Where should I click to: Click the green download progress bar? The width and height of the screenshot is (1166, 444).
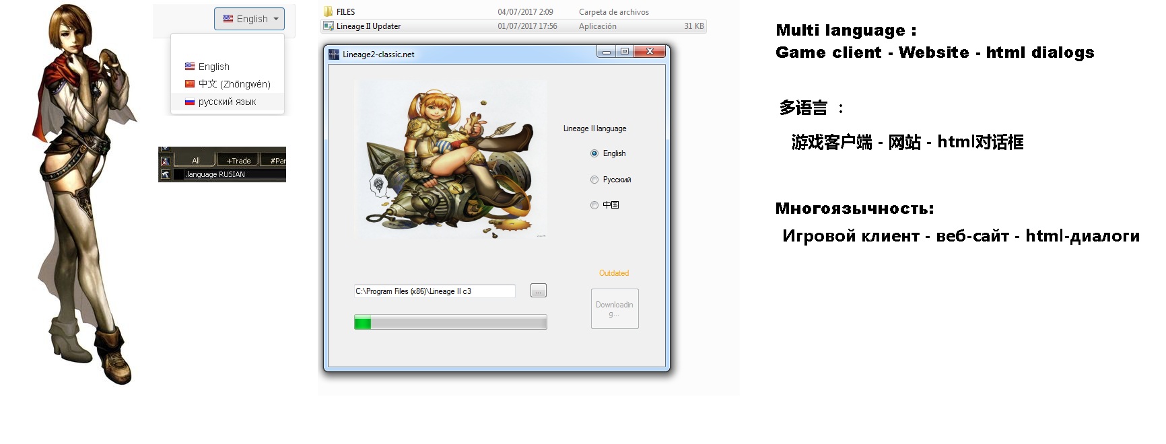pyautogui.click(x=450, y=323)
